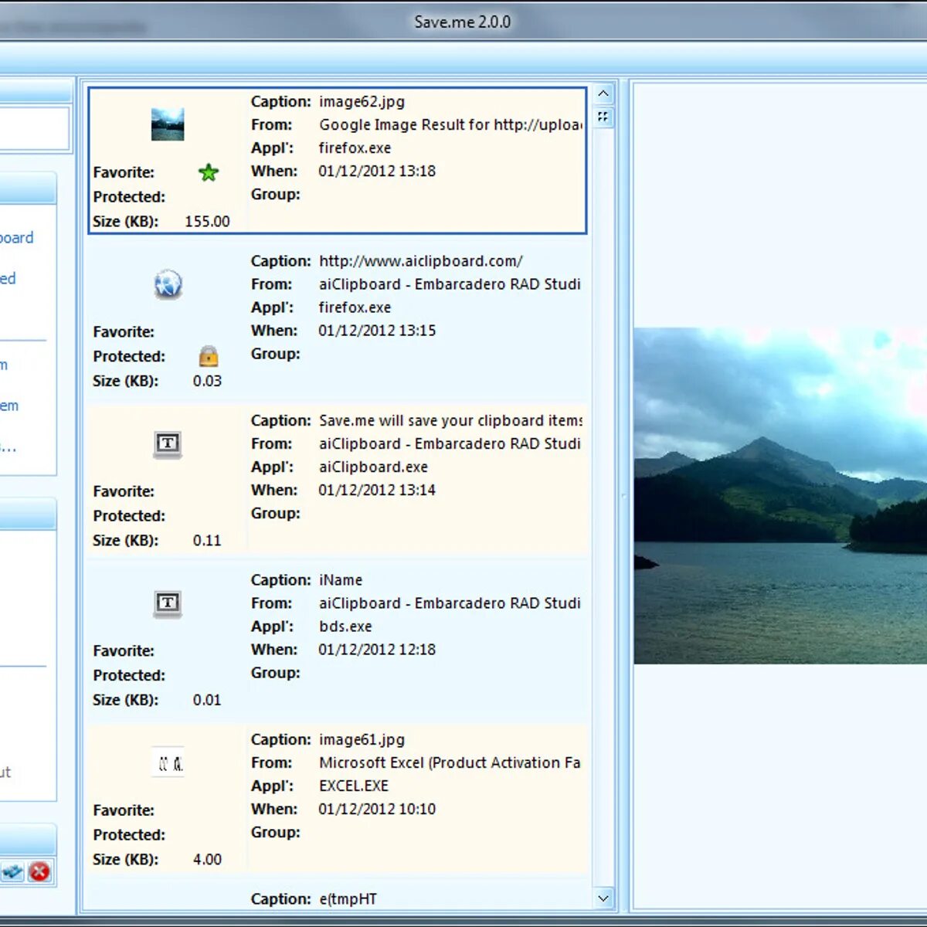Click the date '01/12/2012 13:18'

pyautogui.click(x=377, y=171)
